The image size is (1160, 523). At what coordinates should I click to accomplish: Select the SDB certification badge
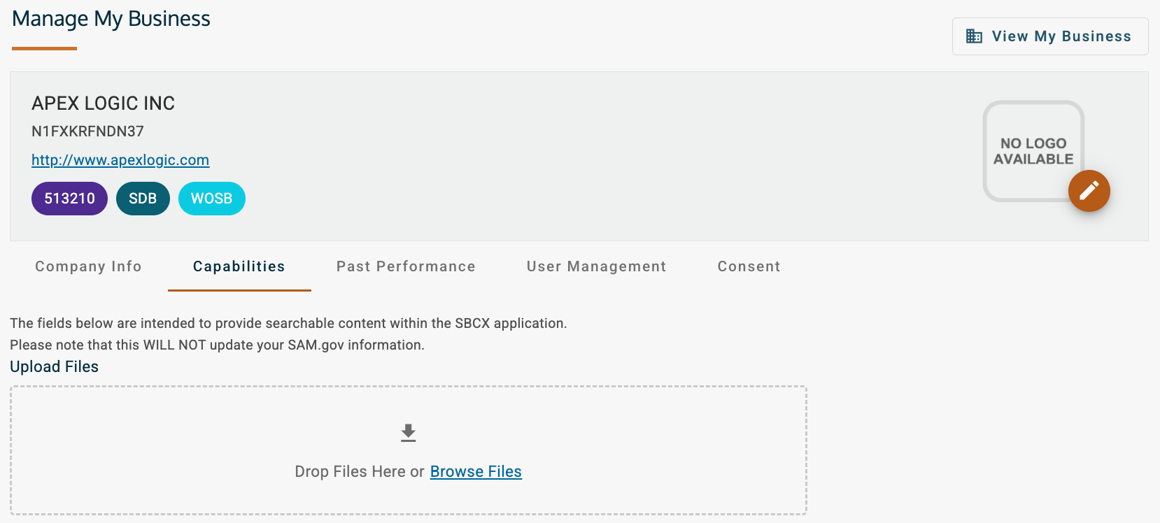tap(143, 198)
